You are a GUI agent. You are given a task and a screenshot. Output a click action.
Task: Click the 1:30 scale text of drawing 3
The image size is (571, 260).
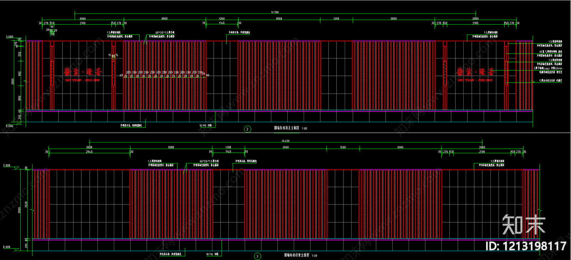point(314,256)
